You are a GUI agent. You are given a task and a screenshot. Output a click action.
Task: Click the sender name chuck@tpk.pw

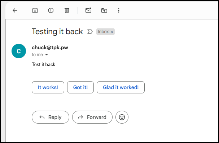pos(50,47)
